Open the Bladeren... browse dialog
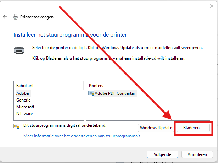 pos(193,128)
